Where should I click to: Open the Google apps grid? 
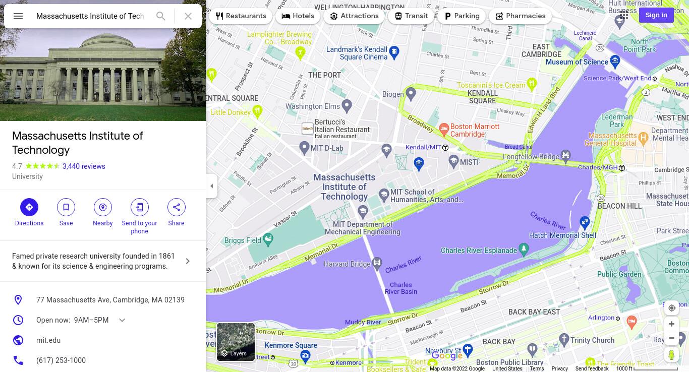[x=624, y=15]
